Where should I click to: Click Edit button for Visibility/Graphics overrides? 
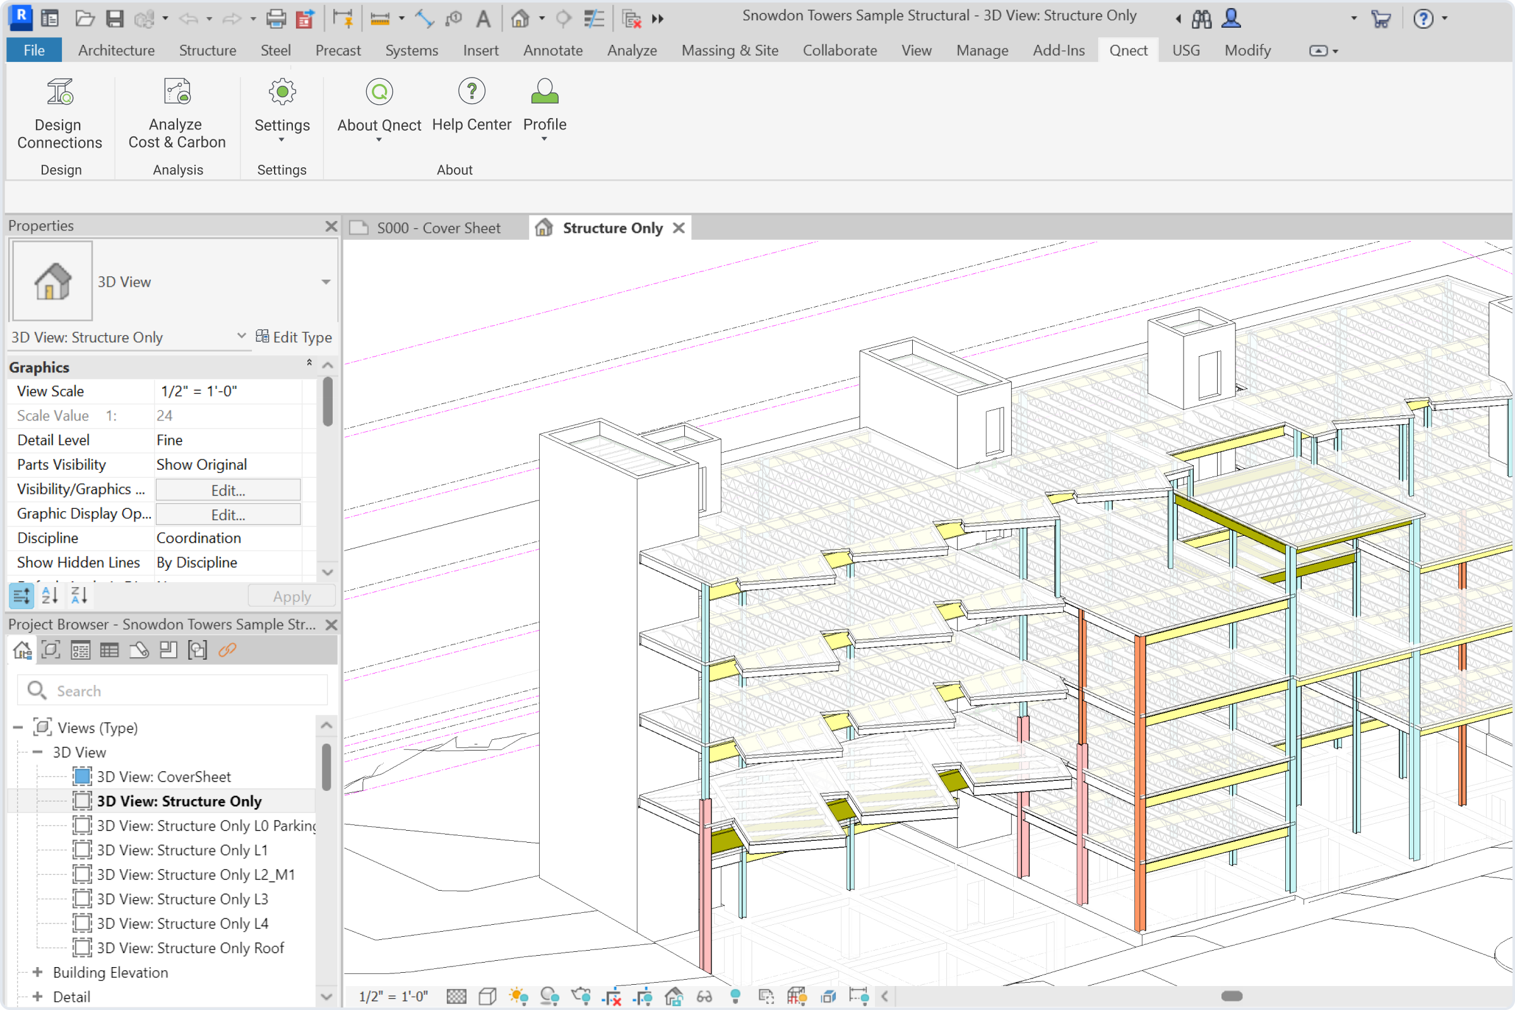point(228,490)
